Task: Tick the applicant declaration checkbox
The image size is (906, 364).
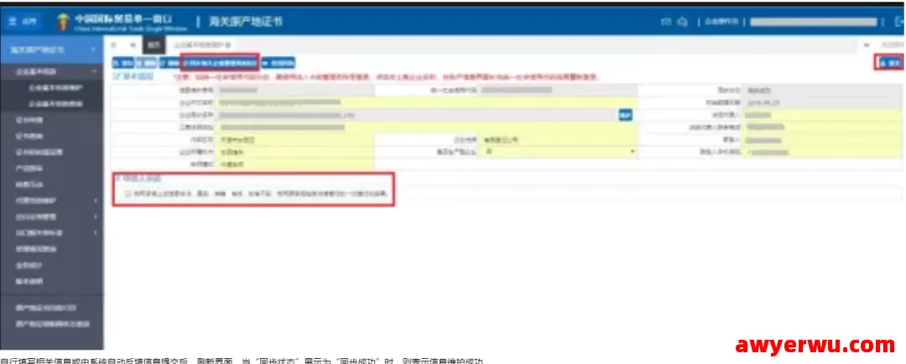Action: (x=128, y=194)
